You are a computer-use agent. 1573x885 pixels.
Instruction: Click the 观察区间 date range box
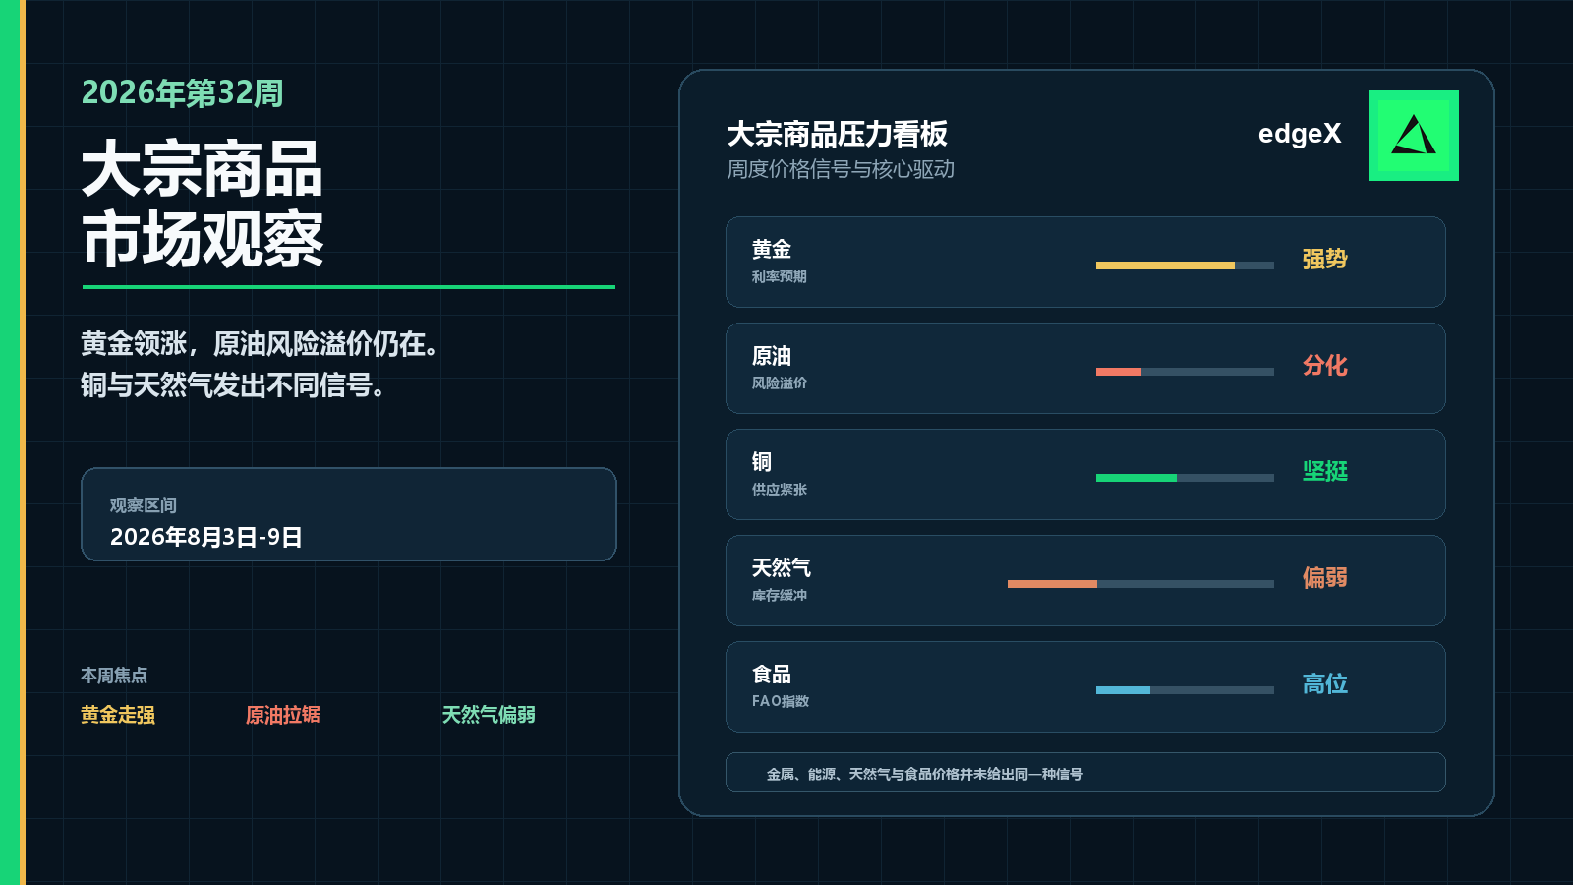349,514
